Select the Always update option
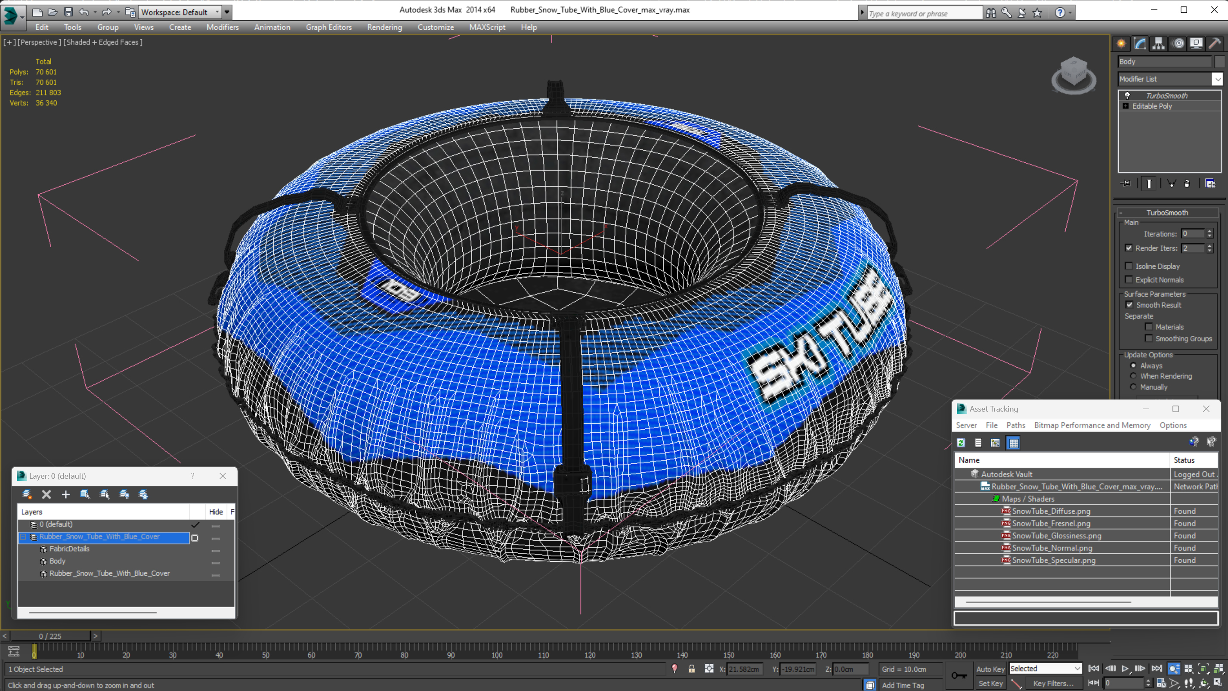 1134,366
